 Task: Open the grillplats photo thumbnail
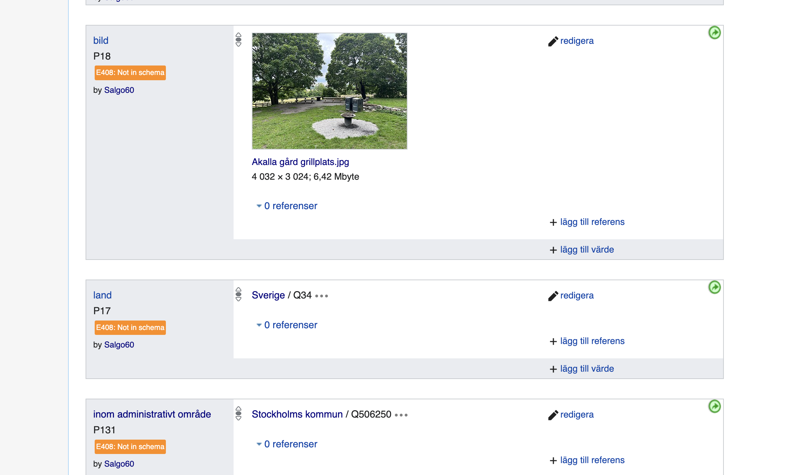pyautogui.click(x=329, y=91)
